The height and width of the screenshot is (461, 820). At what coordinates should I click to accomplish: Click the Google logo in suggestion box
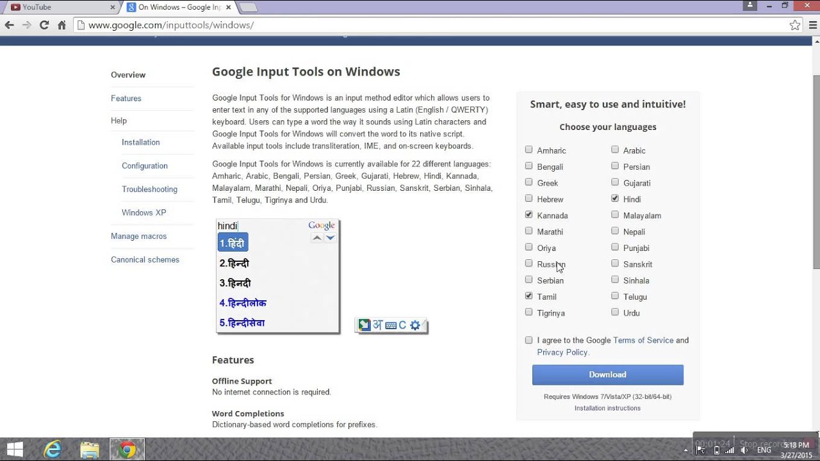pos(322,225)
